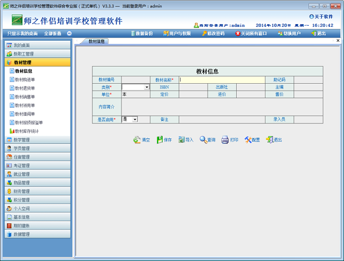
Task: Click the 配置 configure tools button
Action: click(x=252, y=139)
